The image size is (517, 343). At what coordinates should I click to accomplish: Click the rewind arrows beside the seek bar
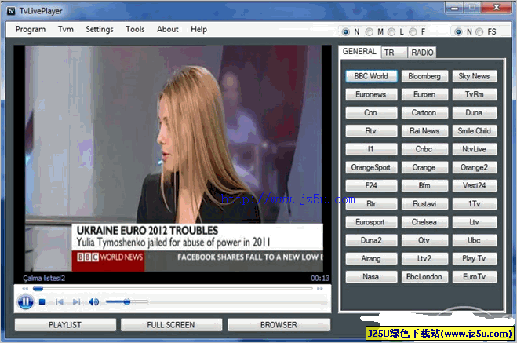(25, 289)
